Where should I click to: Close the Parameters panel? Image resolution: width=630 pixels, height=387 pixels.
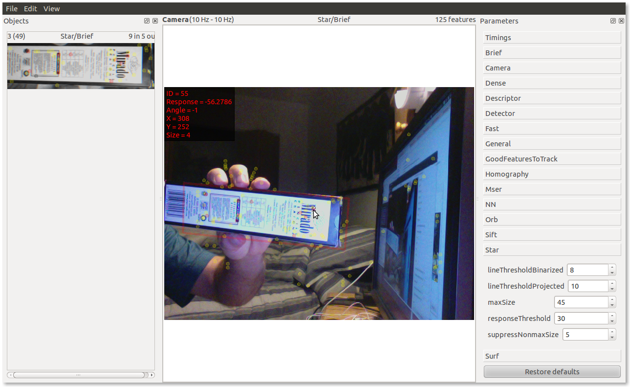click(x=621, y=21)
